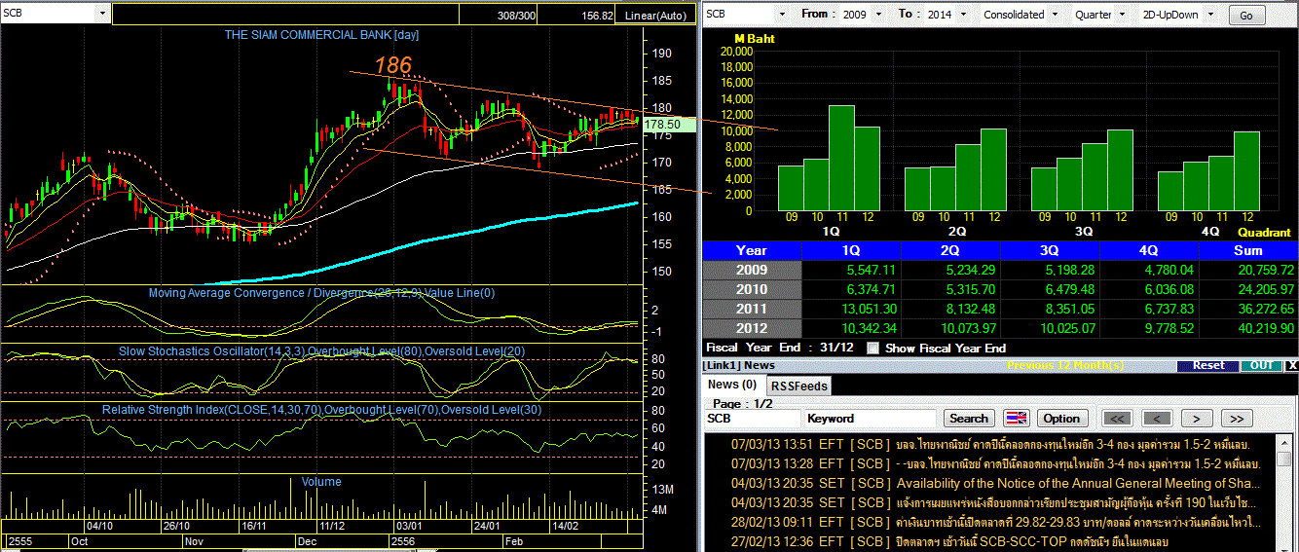Open the fundamentals panel symbol dropdown
This screenshot has height=552, width=1299.
coord(781,15)
